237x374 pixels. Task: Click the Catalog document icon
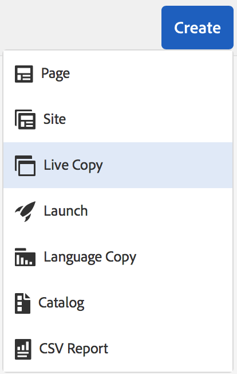click(22, 303)
